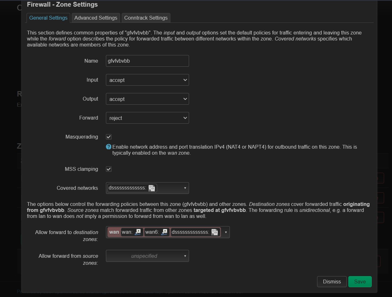Select the General Settings tab

click(x=48, y=18)
